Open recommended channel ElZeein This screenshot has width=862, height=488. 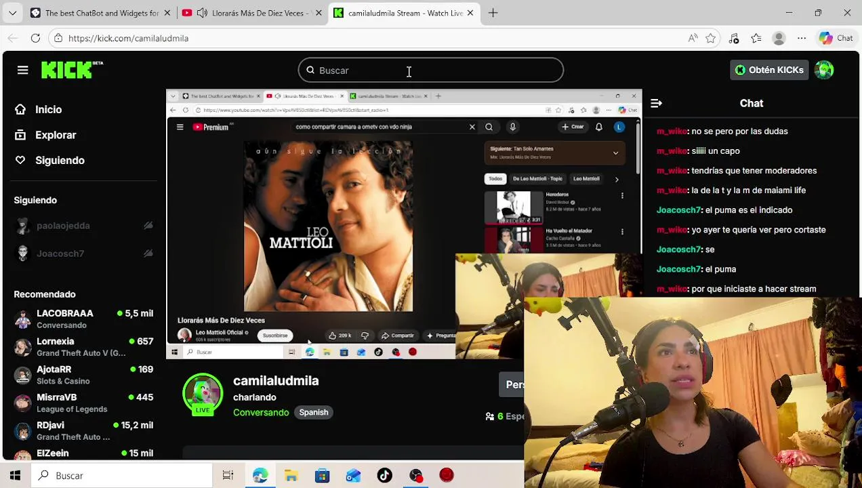click(84, 453)
